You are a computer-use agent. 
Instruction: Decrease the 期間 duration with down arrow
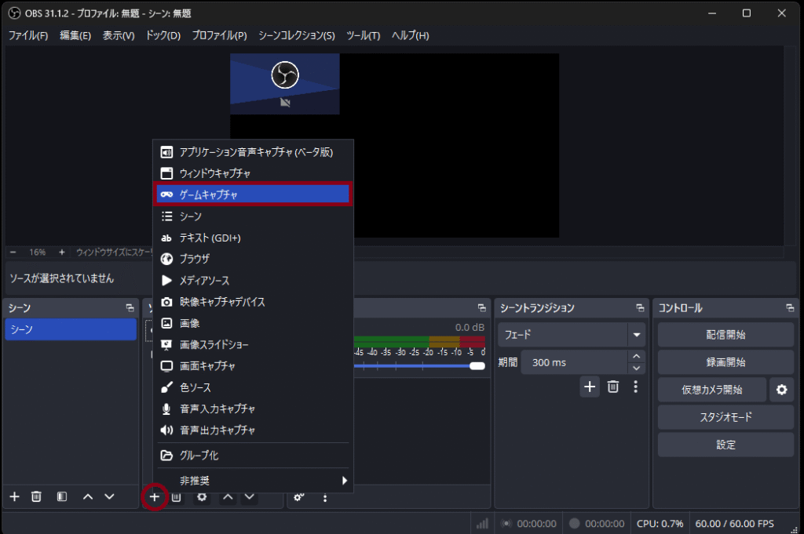click(636, 368)
